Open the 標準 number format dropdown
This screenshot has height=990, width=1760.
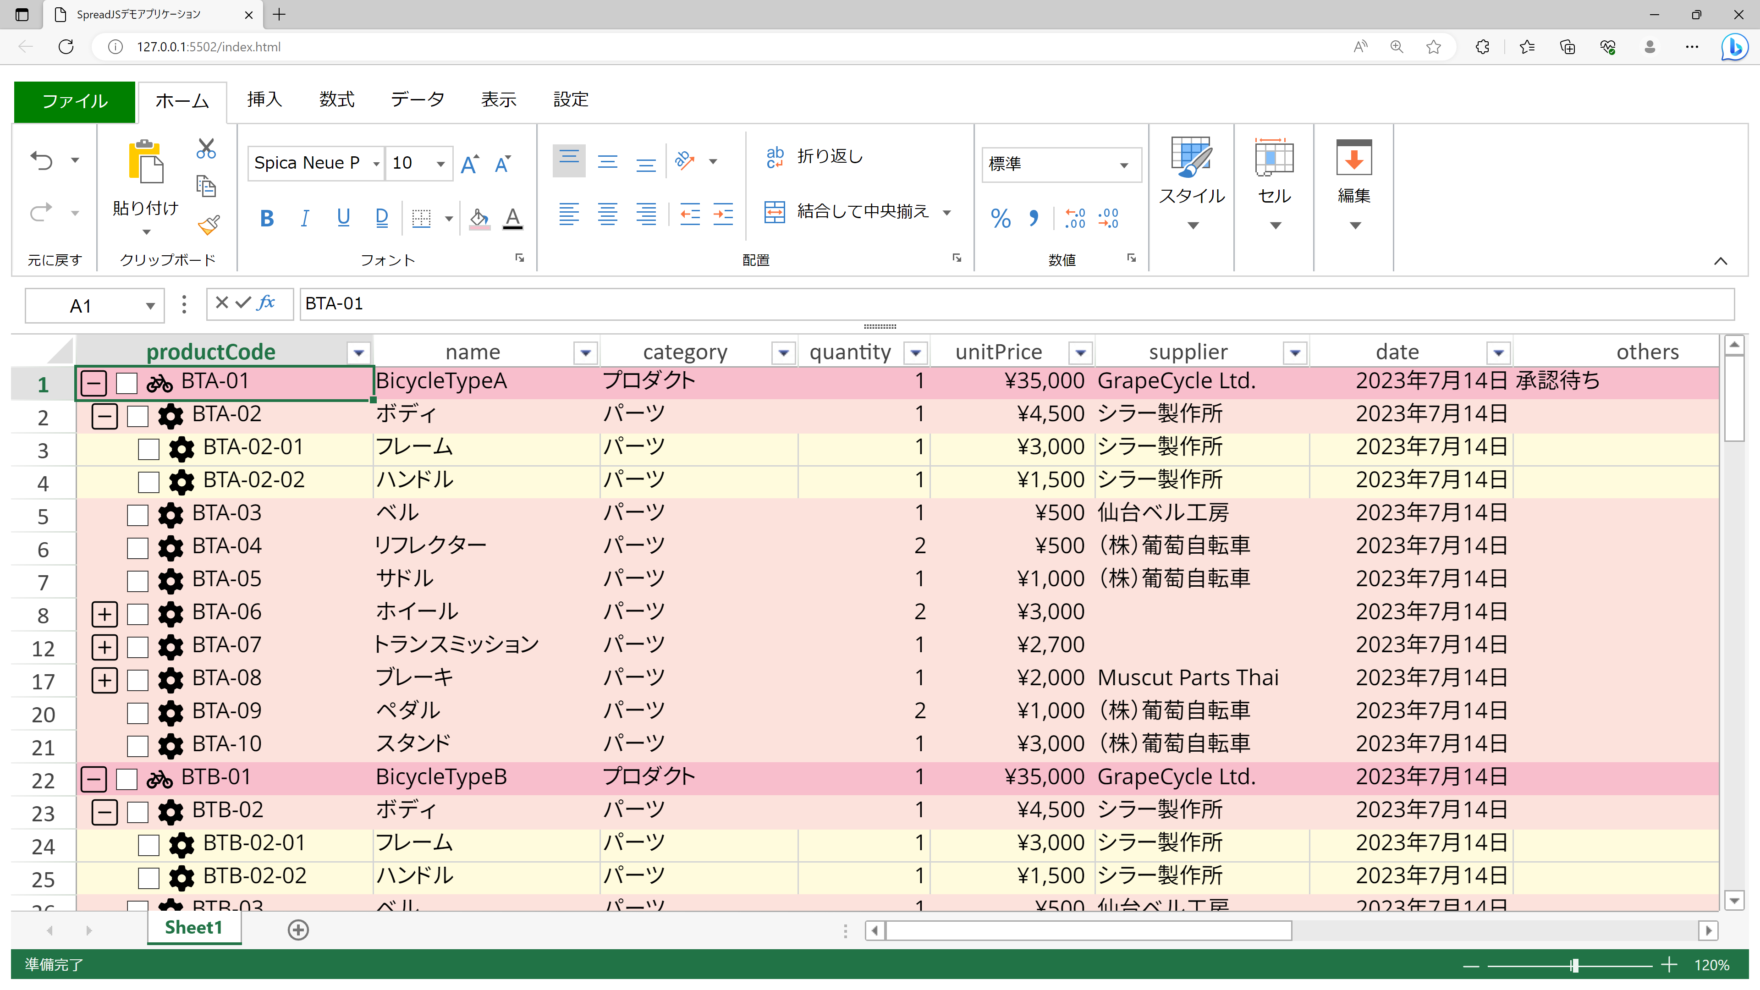(1124, 165)
